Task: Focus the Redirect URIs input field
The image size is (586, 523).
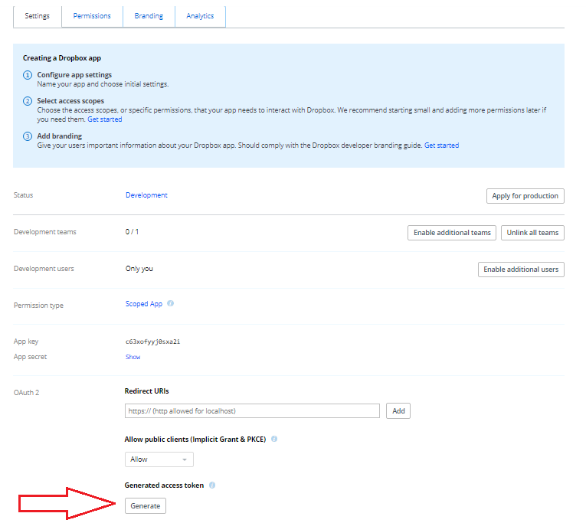Action: [252, 411]
